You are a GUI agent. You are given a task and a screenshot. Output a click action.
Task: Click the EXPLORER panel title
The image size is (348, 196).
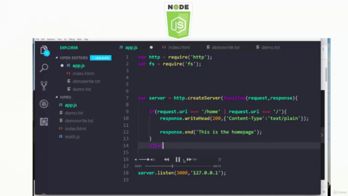pyautogui.click(x=69, y=48)
